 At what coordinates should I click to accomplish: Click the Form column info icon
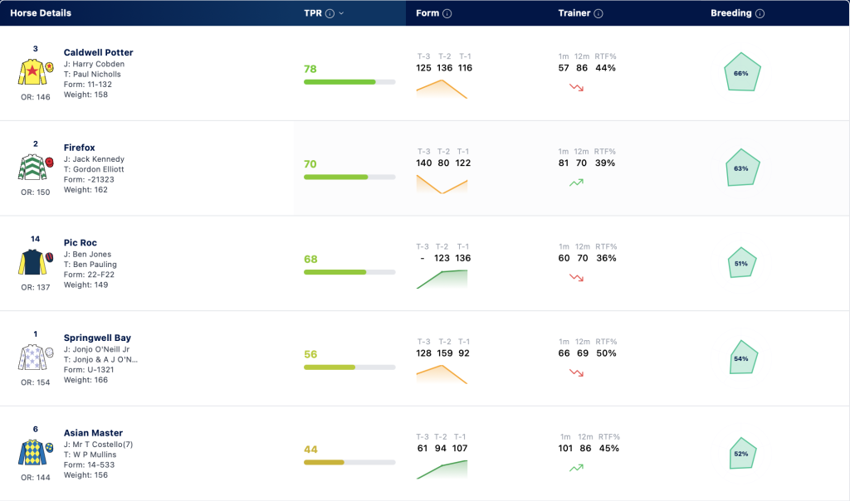(x=447, y=13)
